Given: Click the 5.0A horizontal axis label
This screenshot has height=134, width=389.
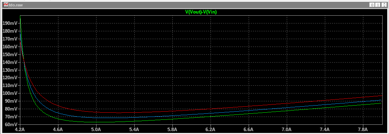Looking at the screenshot, I should [x=96, y=129].
